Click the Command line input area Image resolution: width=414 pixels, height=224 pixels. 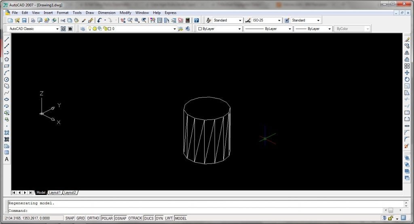click(x=202, y=210)
